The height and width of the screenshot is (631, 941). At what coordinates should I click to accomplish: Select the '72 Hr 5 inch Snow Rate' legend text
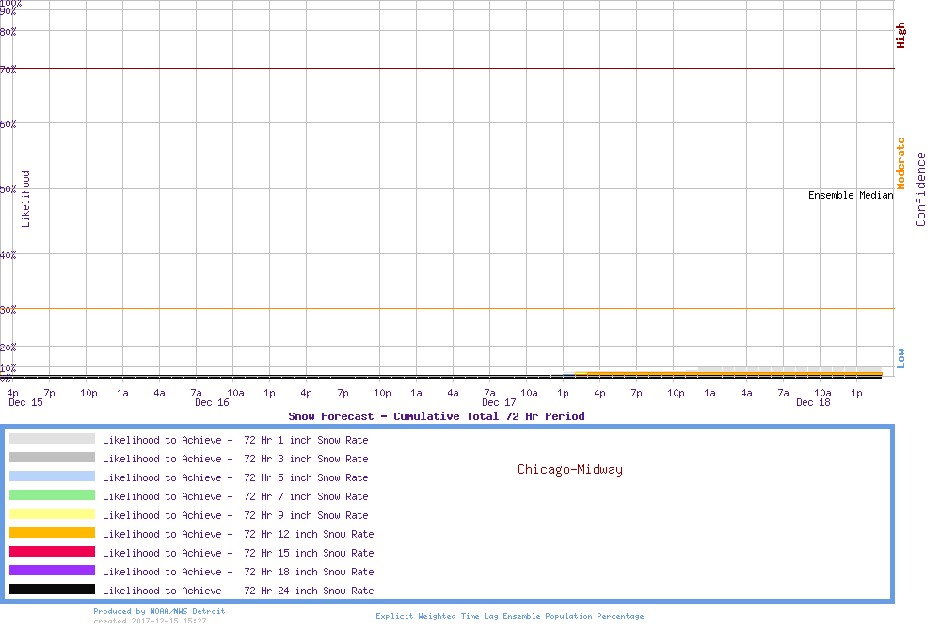[306, 477]
